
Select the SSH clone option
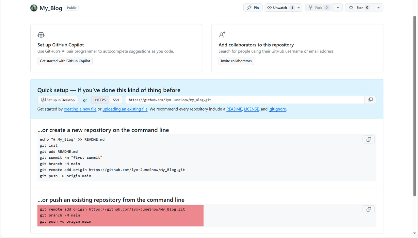coord(116,100)
